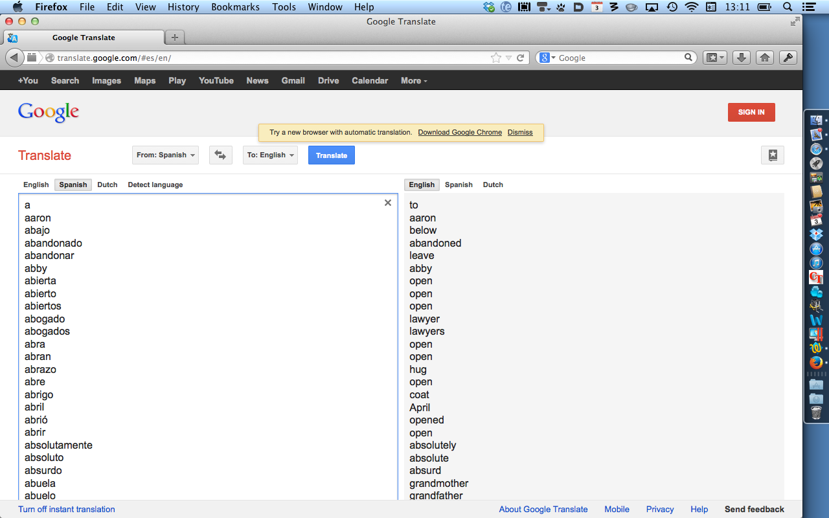Open Gmail from the Google bar
The height and width of the screenshot is (518, 829).
click(x=293, y=81)
